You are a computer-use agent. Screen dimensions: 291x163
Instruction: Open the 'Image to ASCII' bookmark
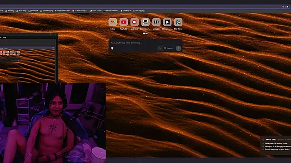(x=63, y=11)
